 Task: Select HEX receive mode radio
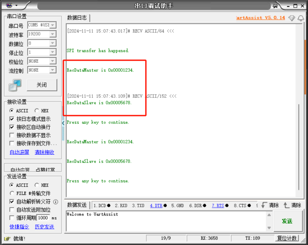tap(37, 111)
